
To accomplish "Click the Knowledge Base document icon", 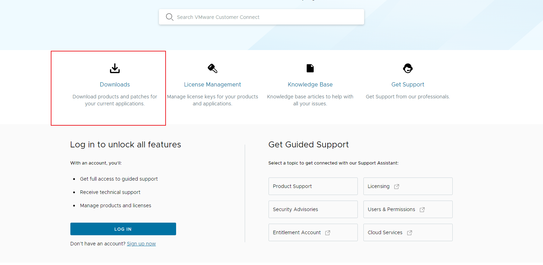I will (310, 68).
